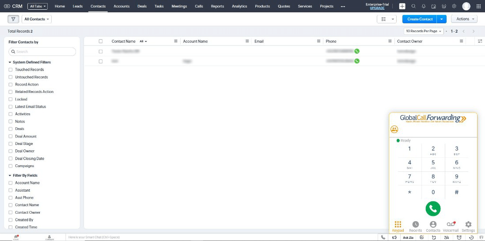The width and height of the screenshot is (485, 241).
Task: Switch to the Analytics tab
Action: [x=239, y=6]
